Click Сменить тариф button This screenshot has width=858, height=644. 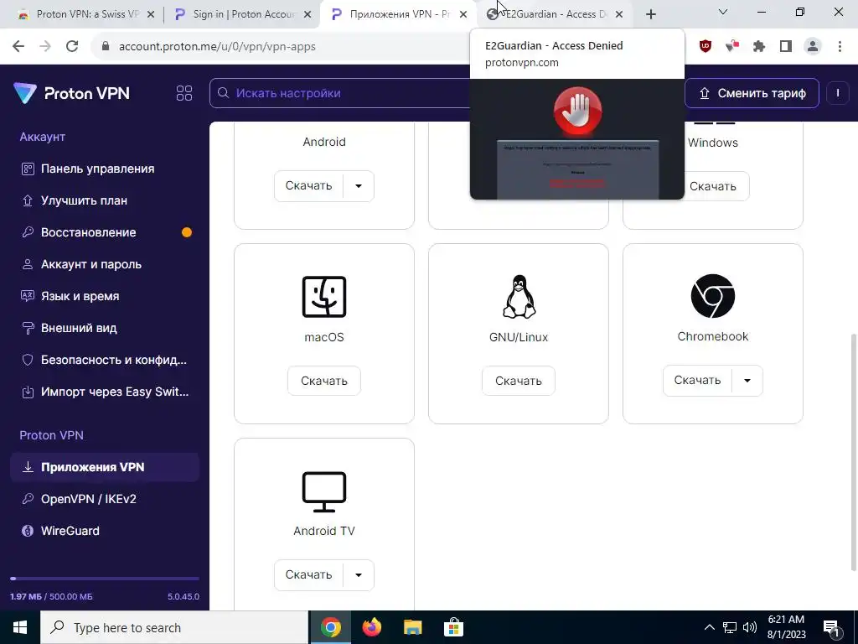pyautogui.click(x=752, y=93)
